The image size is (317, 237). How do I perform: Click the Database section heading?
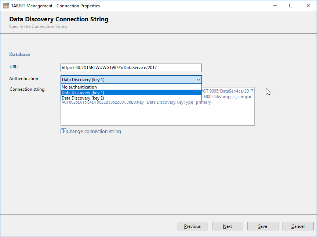click(19, 55)
